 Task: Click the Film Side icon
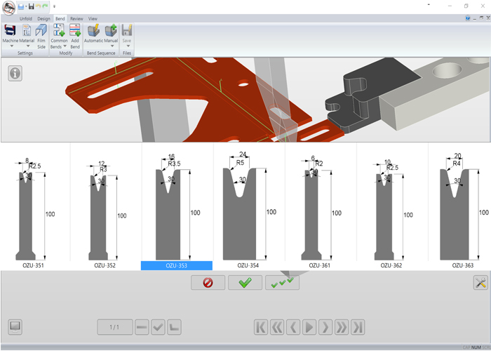41,31
